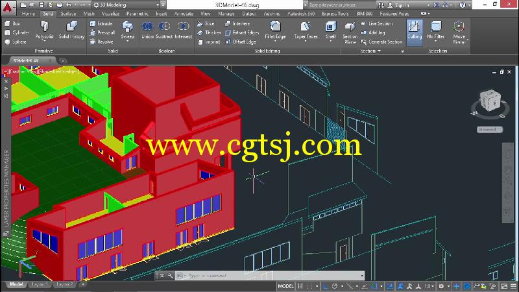The width and height of the screenshot is (519, 292).
Task: Open the annotation scale dropdown in status bar
Action: (429, 286)
